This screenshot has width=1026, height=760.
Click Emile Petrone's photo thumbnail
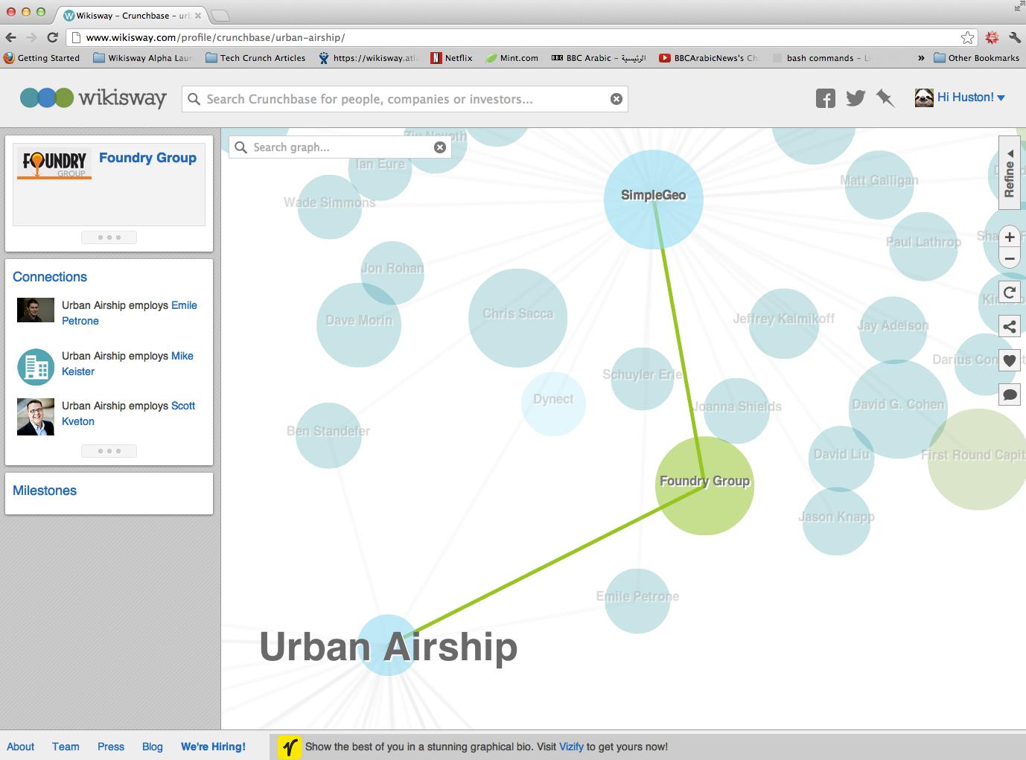point(36,310)
